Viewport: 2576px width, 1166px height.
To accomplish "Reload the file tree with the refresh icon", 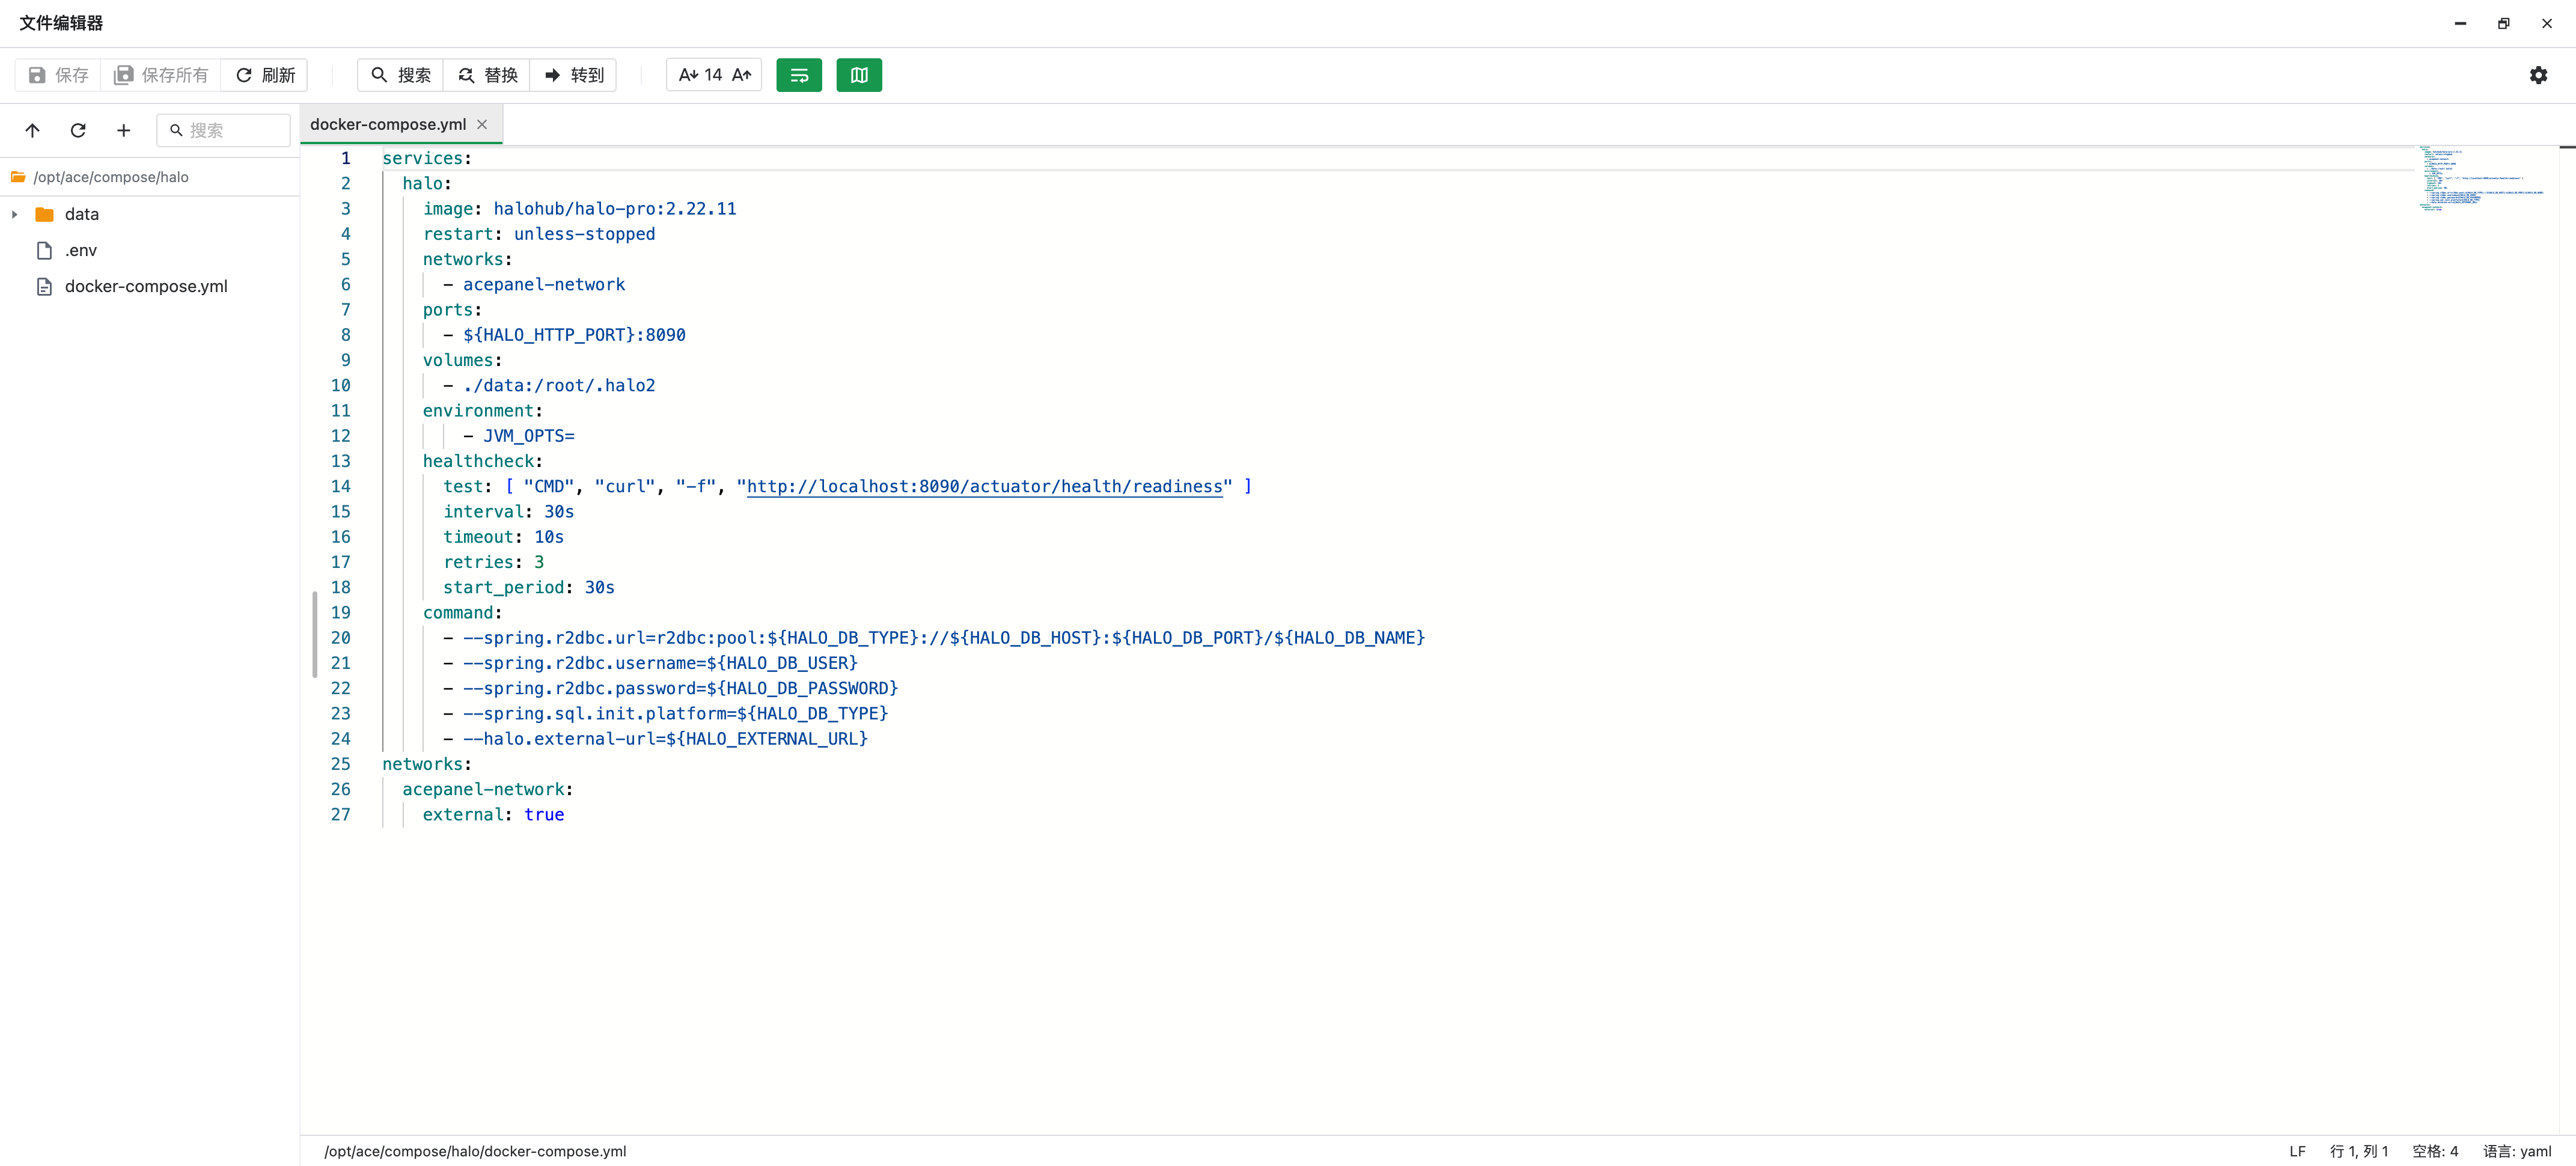I will tap(78, 130).
